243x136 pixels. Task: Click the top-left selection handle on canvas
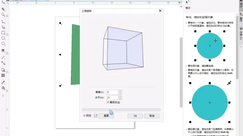(60, 23)
